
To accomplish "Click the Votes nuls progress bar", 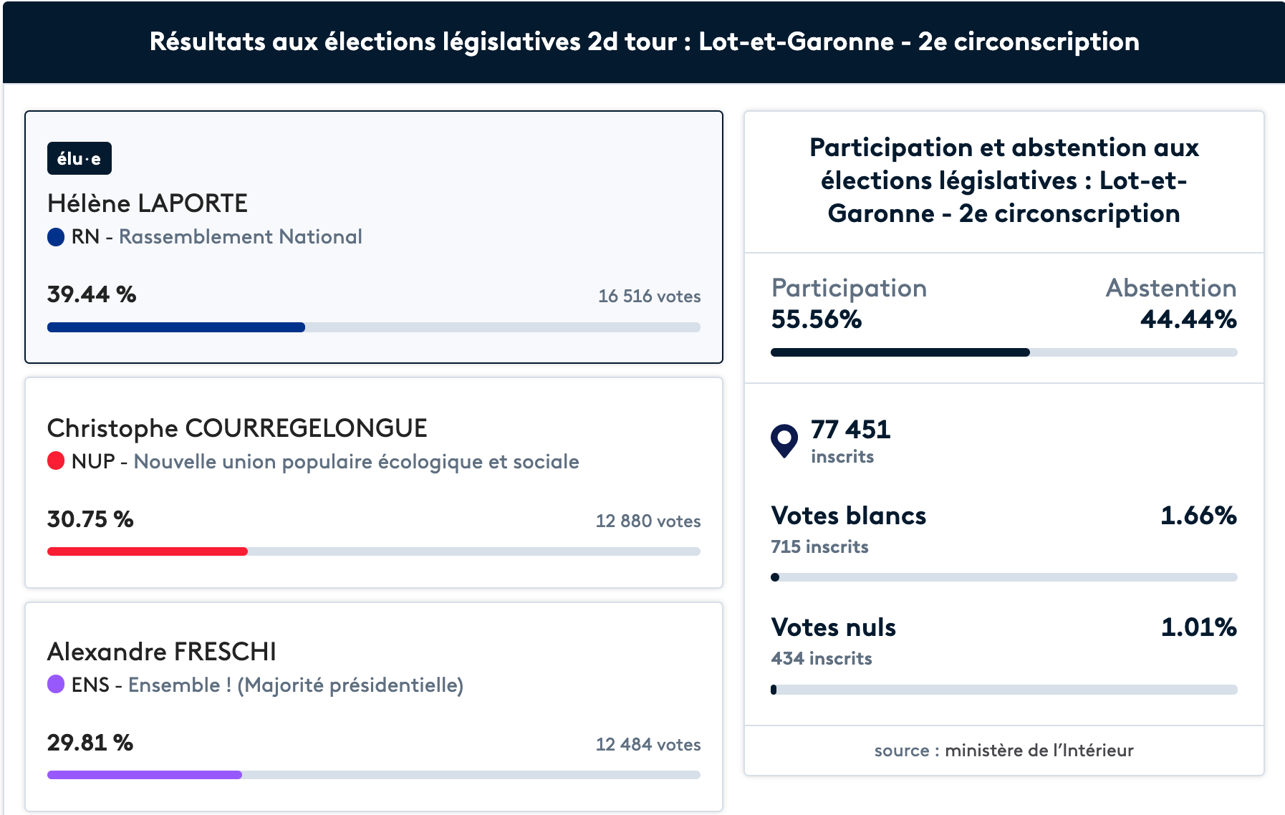I will [1004, 690].
